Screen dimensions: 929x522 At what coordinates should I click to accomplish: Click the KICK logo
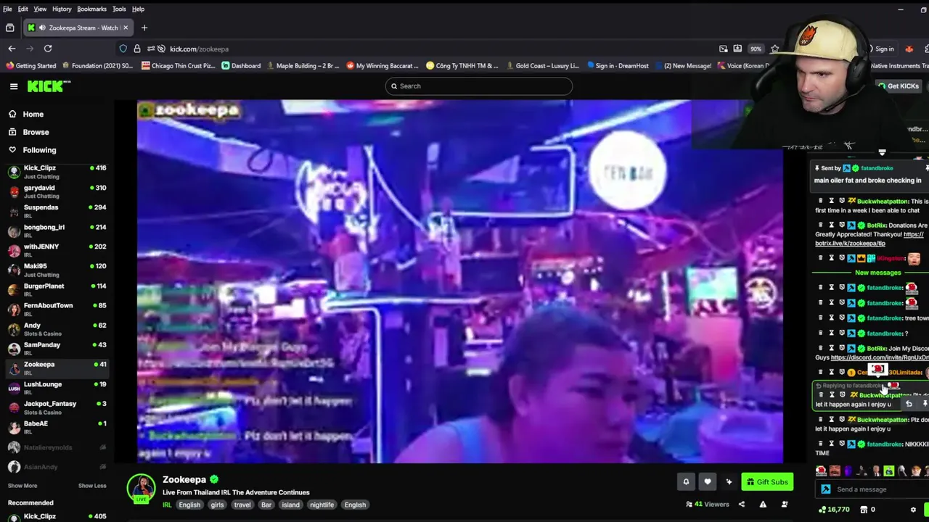[x=49, y=86]
